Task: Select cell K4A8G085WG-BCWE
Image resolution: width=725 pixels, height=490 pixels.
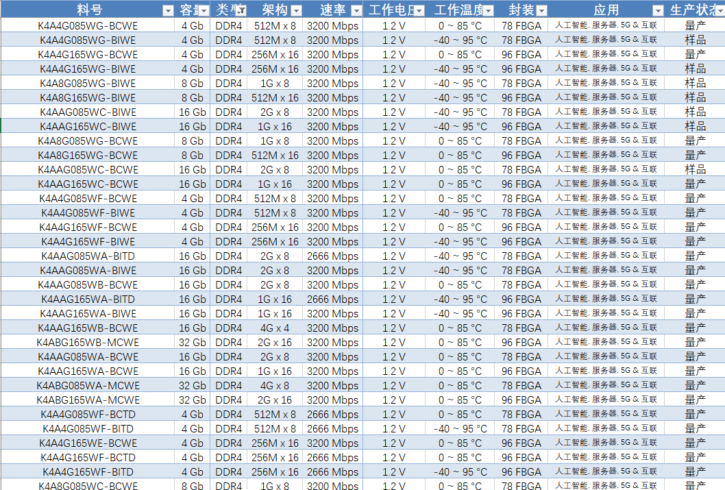Action: coord(88,140)
